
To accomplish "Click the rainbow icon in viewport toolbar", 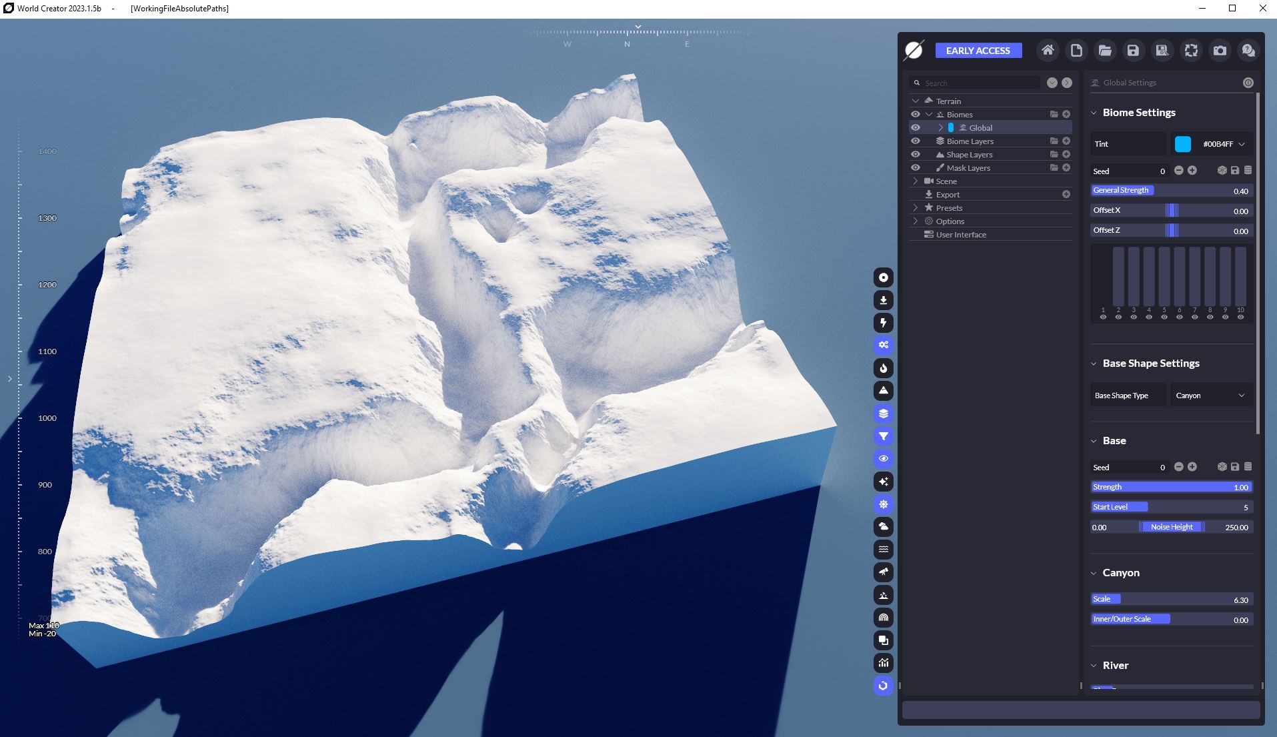I will tap(884, 618).
